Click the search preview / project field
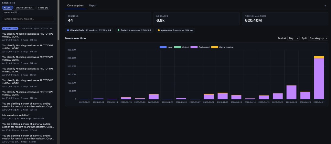This screenshot has height=144, width=331. 28,19
